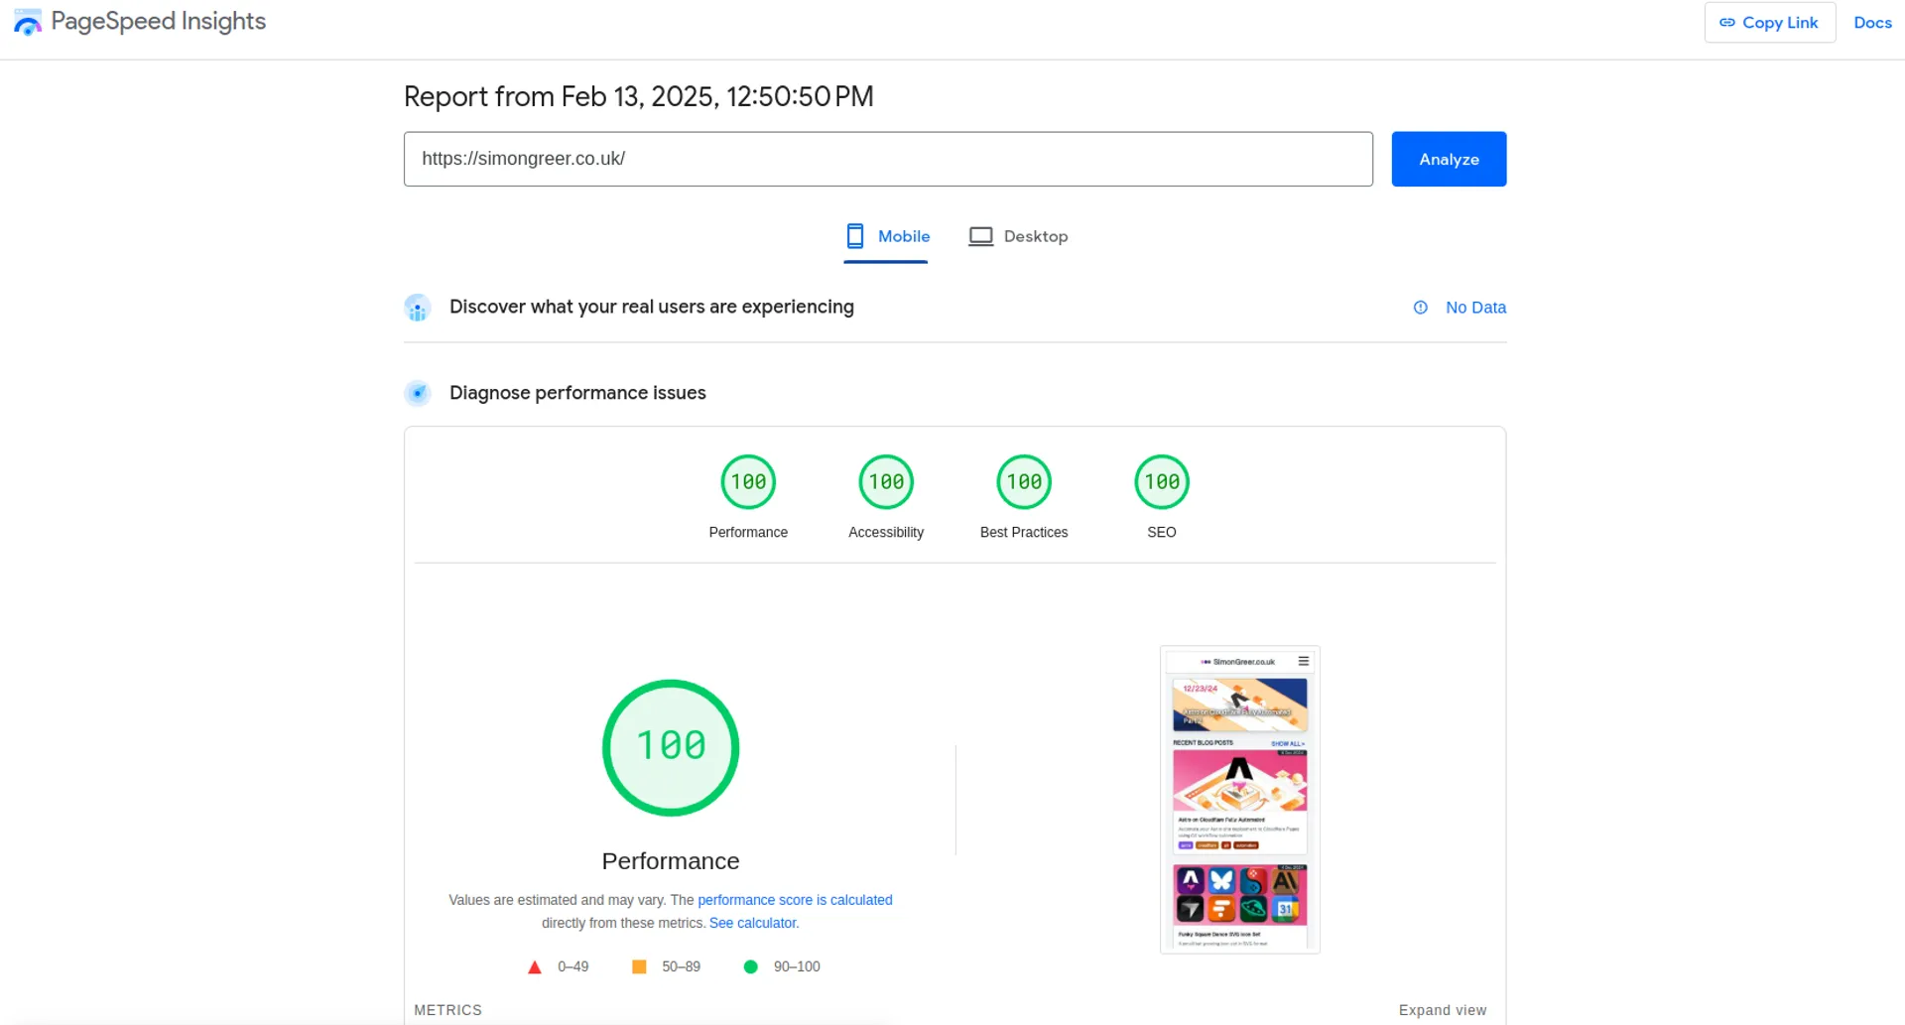Click the URL input field
Viewport: 1905px width, 1025px height.
pos(887,159)
